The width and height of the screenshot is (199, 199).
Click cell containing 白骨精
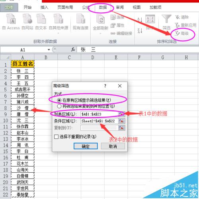click(23, 176)
